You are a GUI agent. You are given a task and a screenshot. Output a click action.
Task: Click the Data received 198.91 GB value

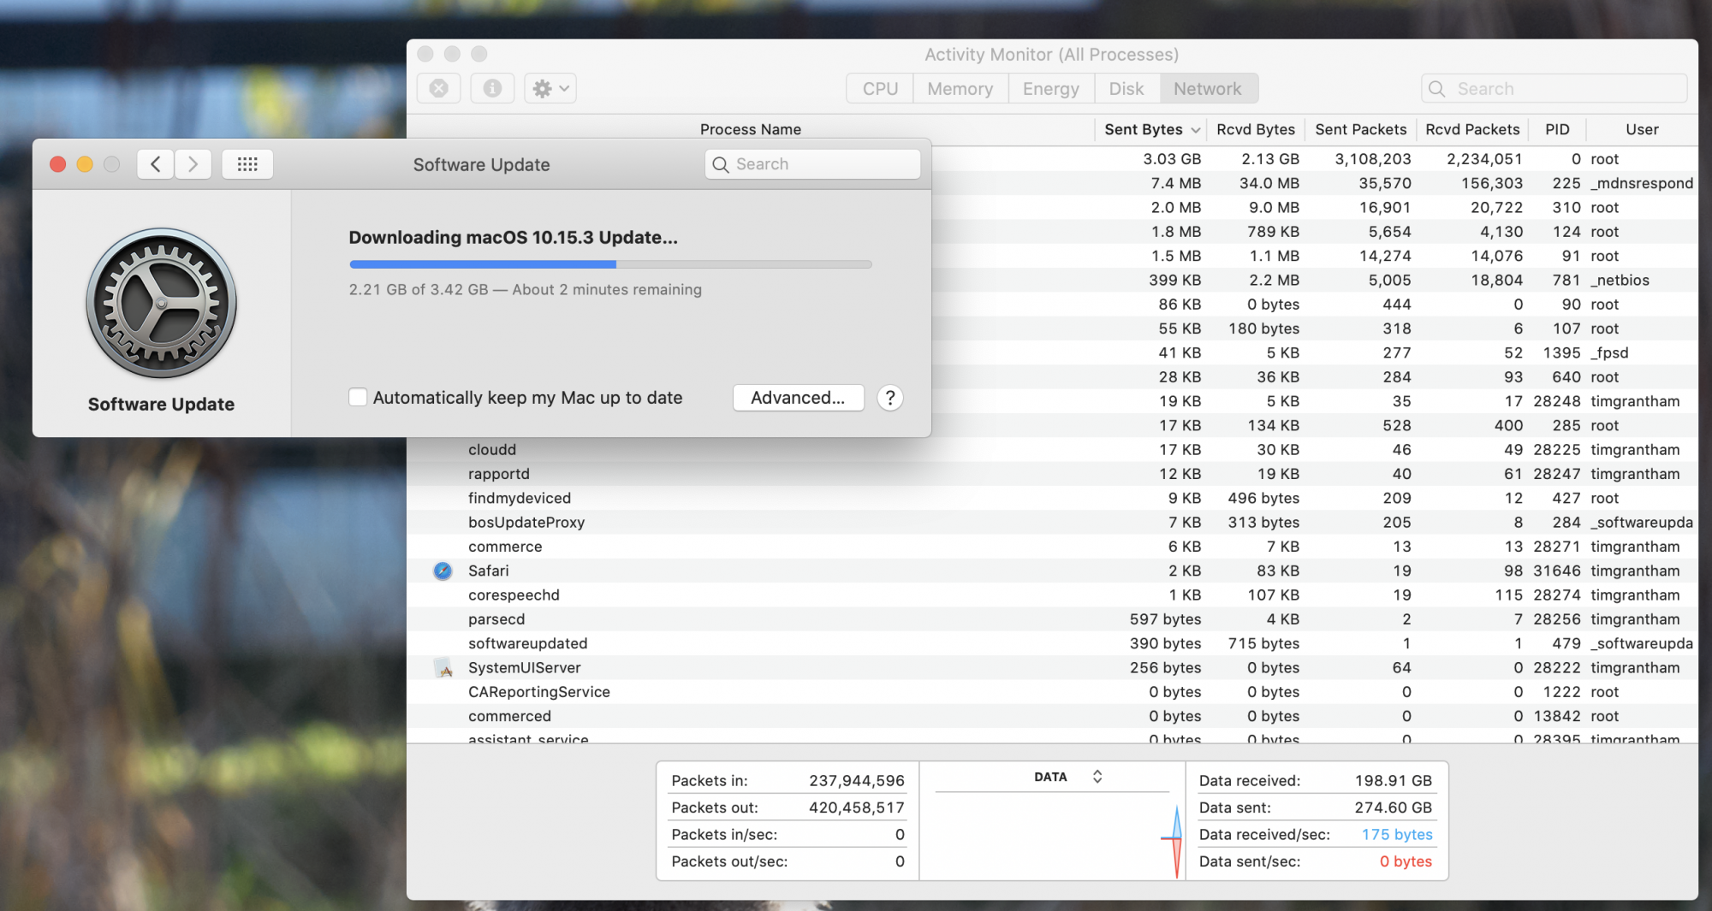[1393, 781]
